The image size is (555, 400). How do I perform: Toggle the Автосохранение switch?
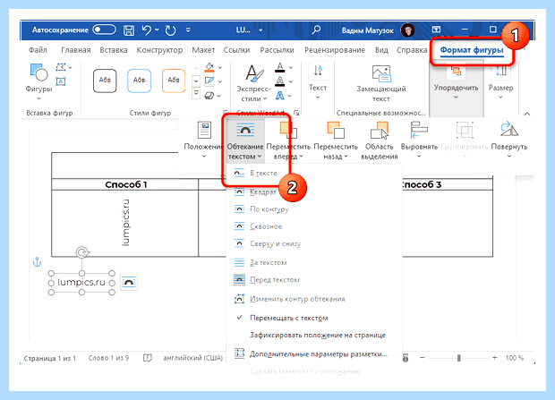tap(104, 30)
